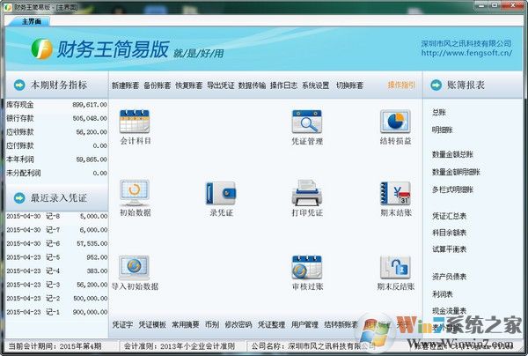Open 资产负债表 report
Screen dimensions: 528x356
(449, 277)
